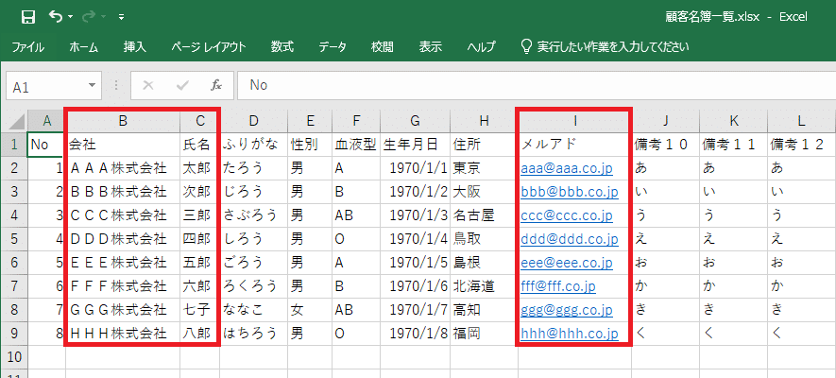Select the cell 北海道
Viewport: 836px width, 378px height.
coord(484,286)
